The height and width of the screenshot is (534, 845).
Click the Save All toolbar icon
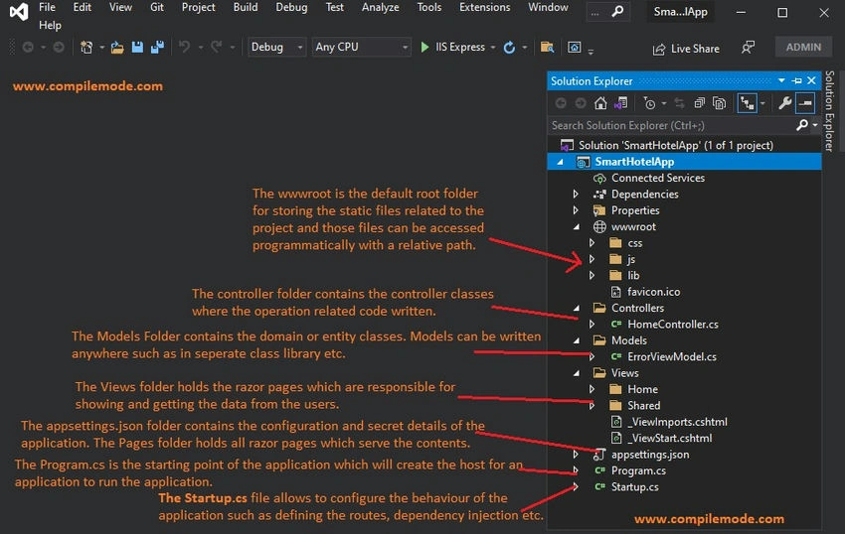pyautogui.click(x=157, y=48)
